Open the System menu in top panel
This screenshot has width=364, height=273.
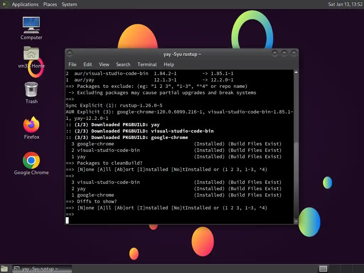(69, 4)
